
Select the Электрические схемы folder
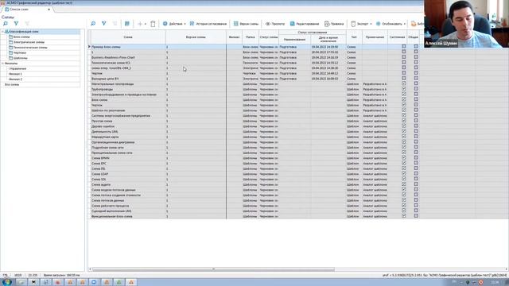[x=29, y=42]
